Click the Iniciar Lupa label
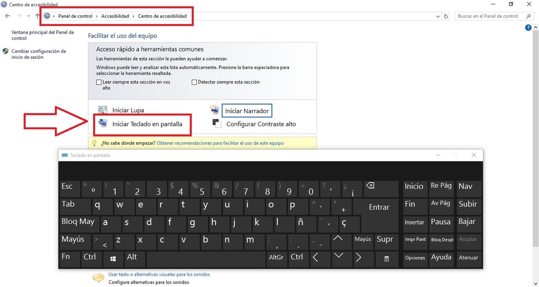Image resolution: width=539 pixels, height=287 pixels. [128, 110]
